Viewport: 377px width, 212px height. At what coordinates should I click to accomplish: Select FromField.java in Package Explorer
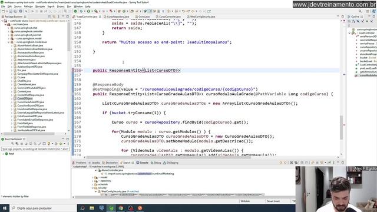[25, 123]
